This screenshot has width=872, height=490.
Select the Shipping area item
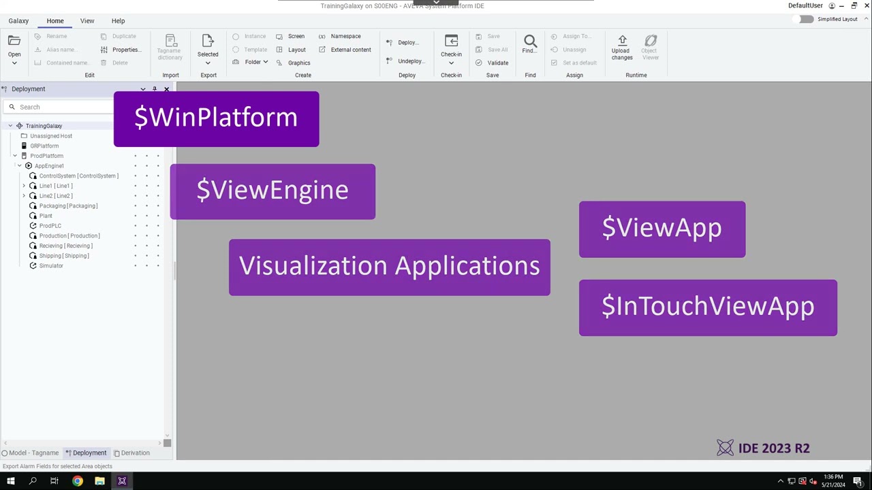click(x=64, y=256)
